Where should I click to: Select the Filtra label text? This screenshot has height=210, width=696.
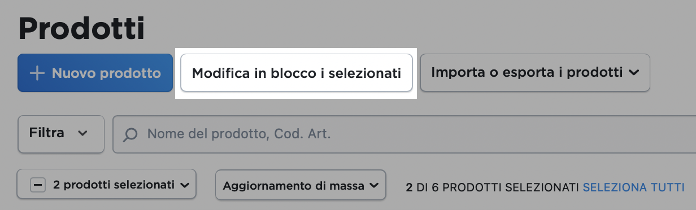click(46, 133)
